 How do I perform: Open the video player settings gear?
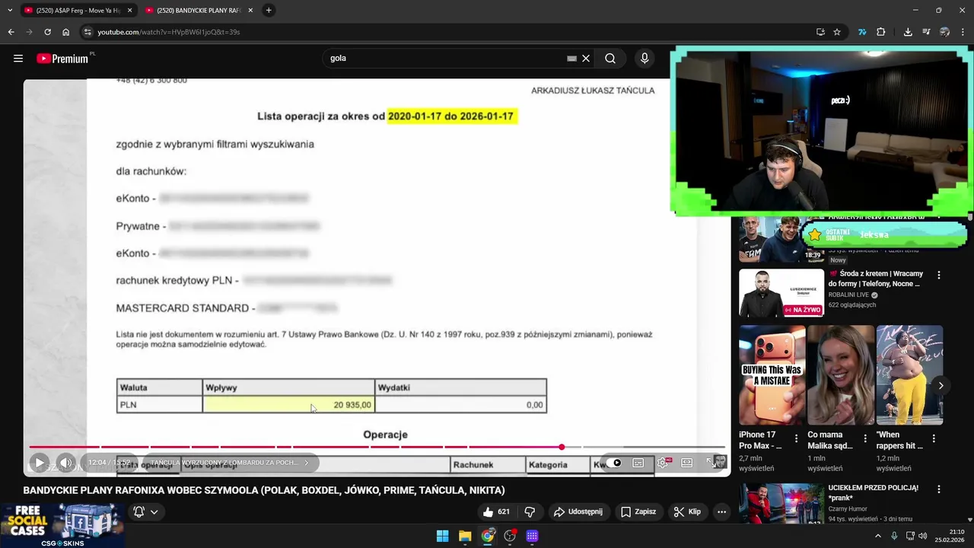point(663,463)
